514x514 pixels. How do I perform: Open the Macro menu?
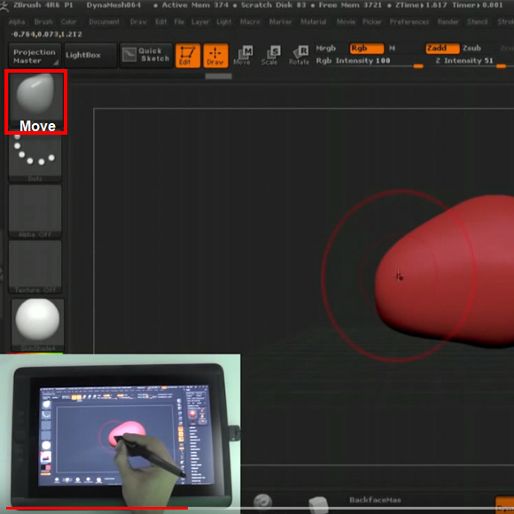250,22
